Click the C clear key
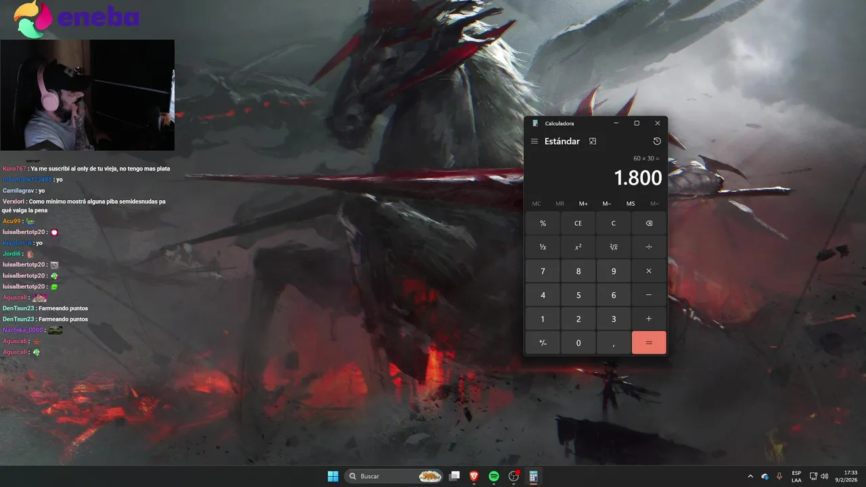This screenshot has width=866, height=487. (x=614, y=223)
